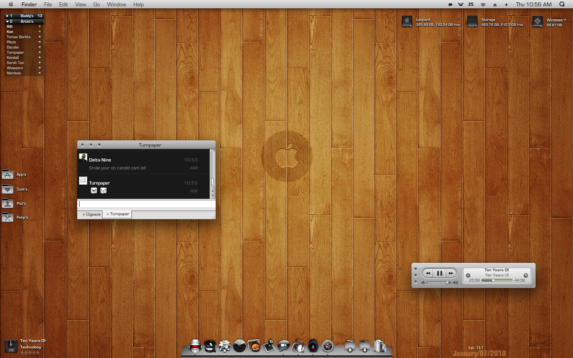Click the chat message input field
The width and height of the screenshot is (573, 358).
[146, 204]
